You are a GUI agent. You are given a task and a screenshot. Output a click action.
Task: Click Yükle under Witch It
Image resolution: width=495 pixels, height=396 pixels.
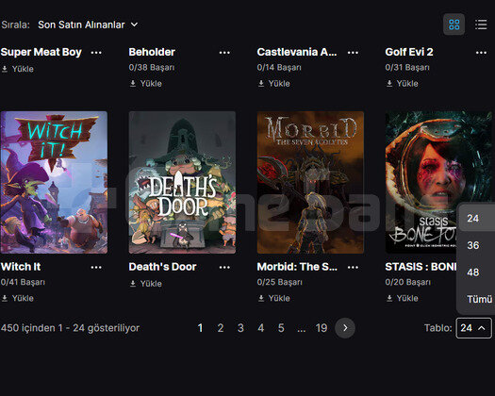point(18,299)
